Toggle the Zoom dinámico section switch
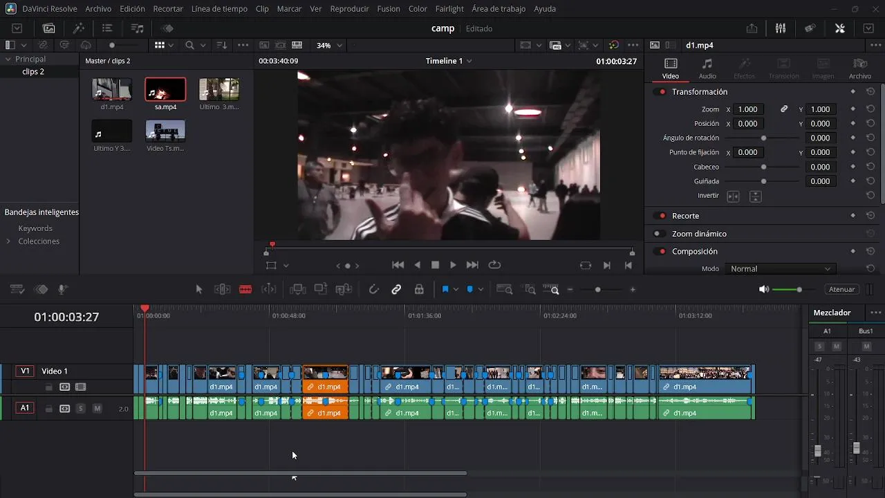Viewport: 885px width, 498px height. coord(660,234)
